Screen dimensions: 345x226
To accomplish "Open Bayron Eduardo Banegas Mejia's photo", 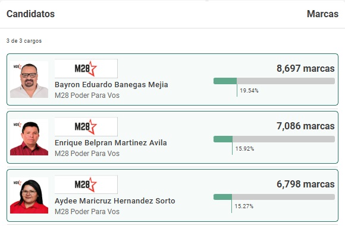I will (29, 79).
